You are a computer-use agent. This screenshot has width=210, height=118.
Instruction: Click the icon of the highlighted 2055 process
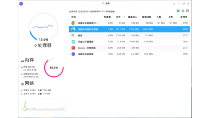pyautogui.click(x=73, y=29)
